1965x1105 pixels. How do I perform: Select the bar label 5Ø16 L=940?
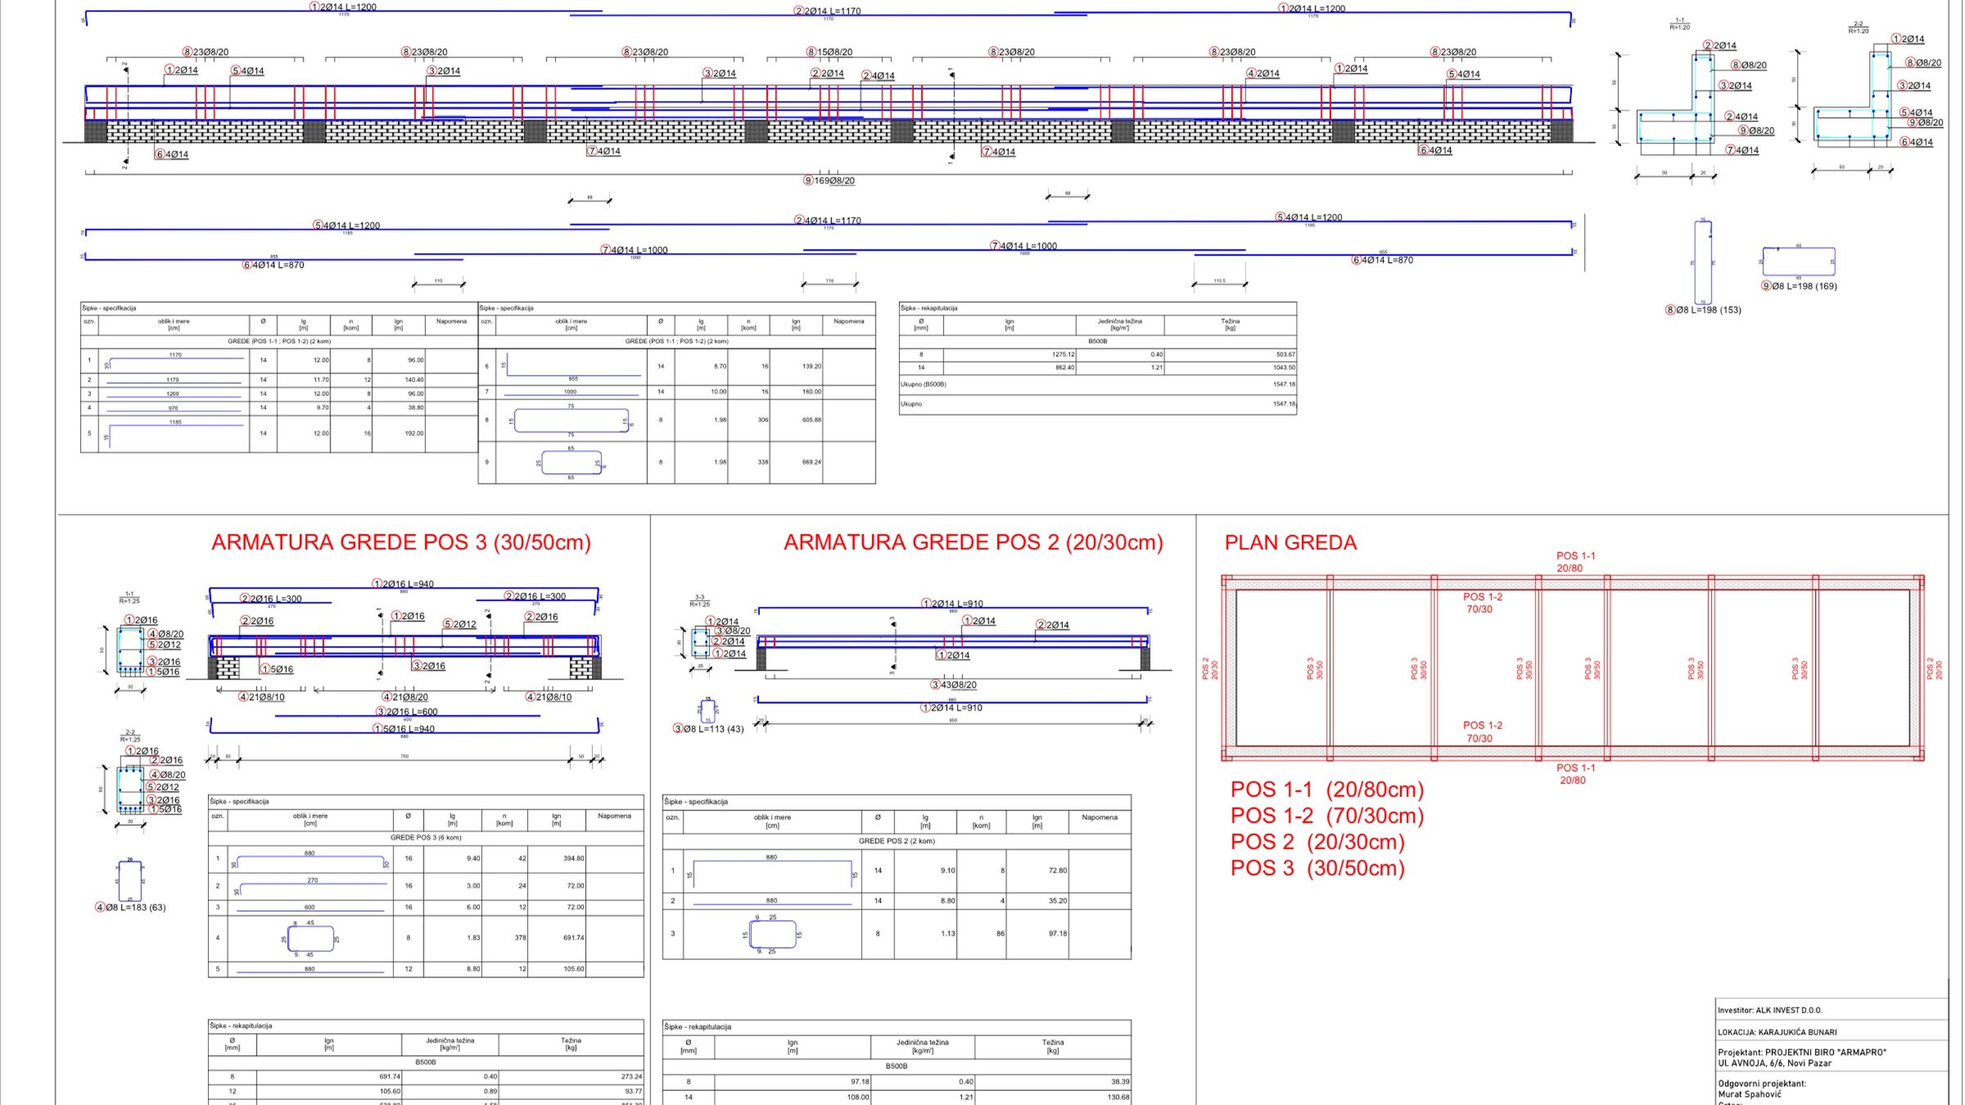click(404, 729)
